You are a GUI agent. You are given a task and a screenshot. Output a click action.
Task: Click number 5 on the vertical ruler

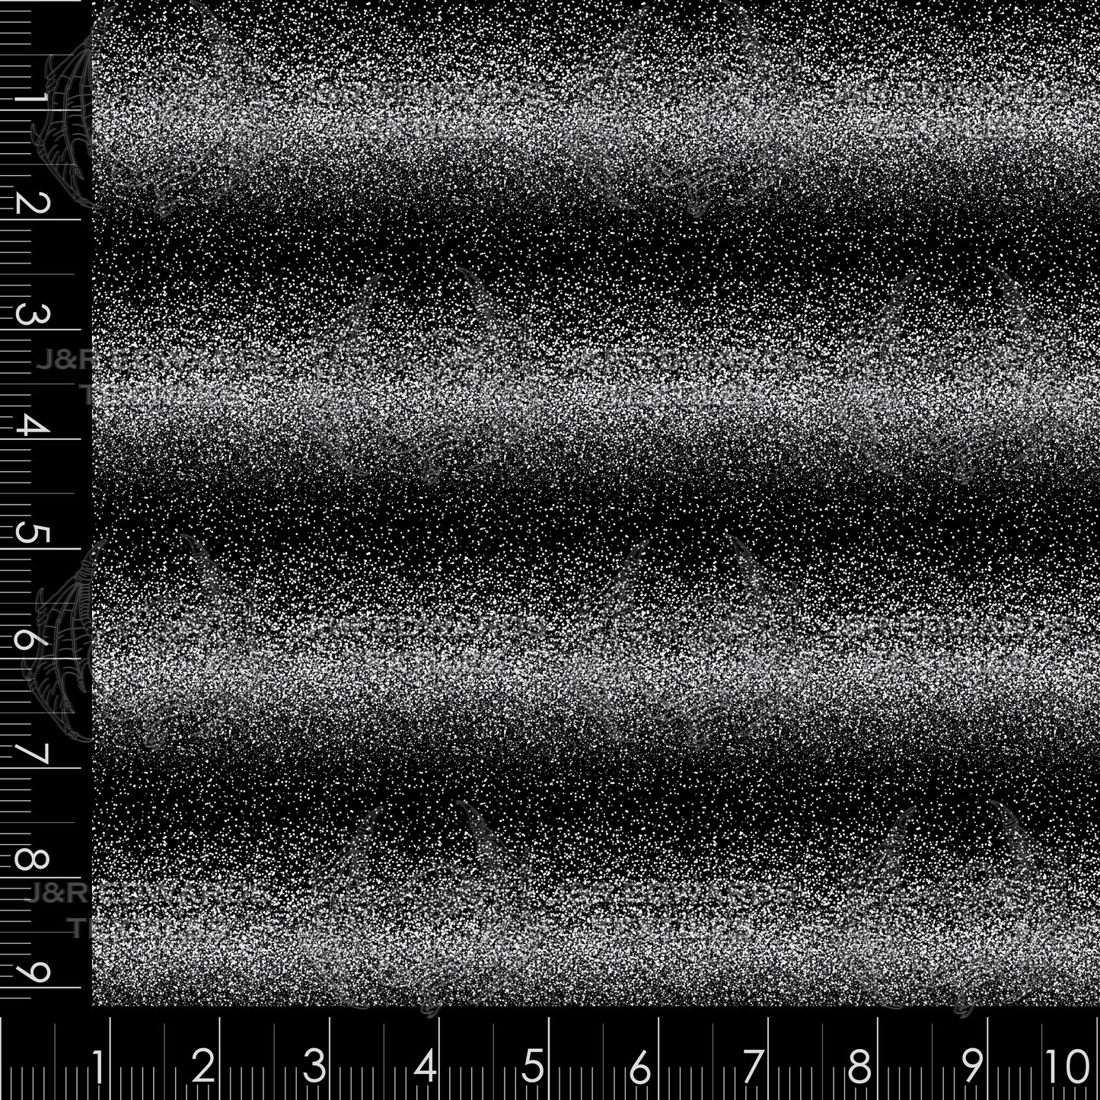coord(33,534)
